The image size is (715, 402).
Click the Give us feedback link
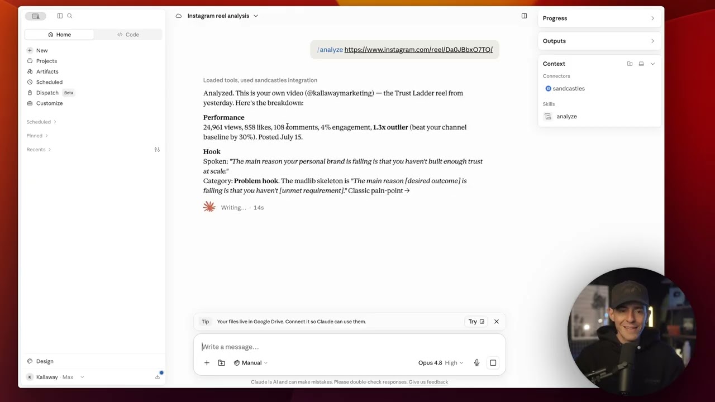(428, 382)
